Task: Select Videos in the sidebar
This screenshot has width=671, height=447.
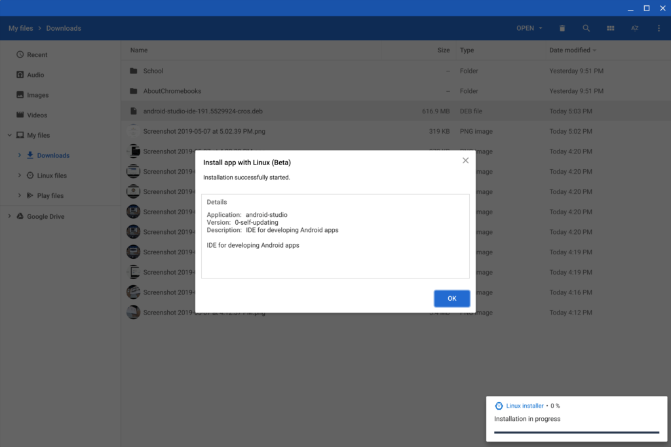Action: pyautogui.click(x=60, y=115)
